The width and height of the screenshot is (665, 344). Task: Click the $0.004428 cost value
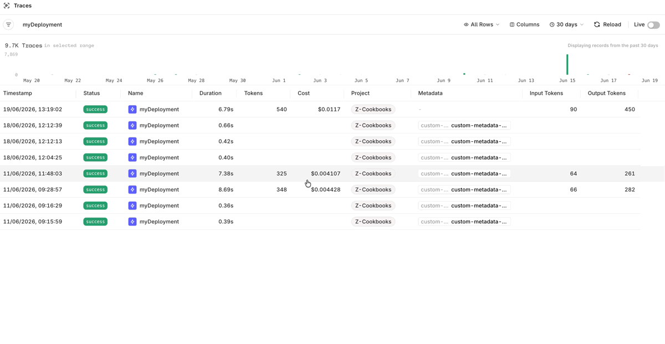pyautogui.click(x=326, y=190)
